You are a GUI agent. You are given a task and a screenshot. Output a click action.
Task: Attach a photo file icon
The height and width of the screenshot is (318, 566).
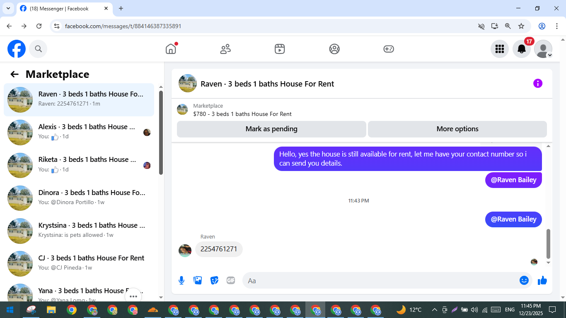[x=198, y=280]
